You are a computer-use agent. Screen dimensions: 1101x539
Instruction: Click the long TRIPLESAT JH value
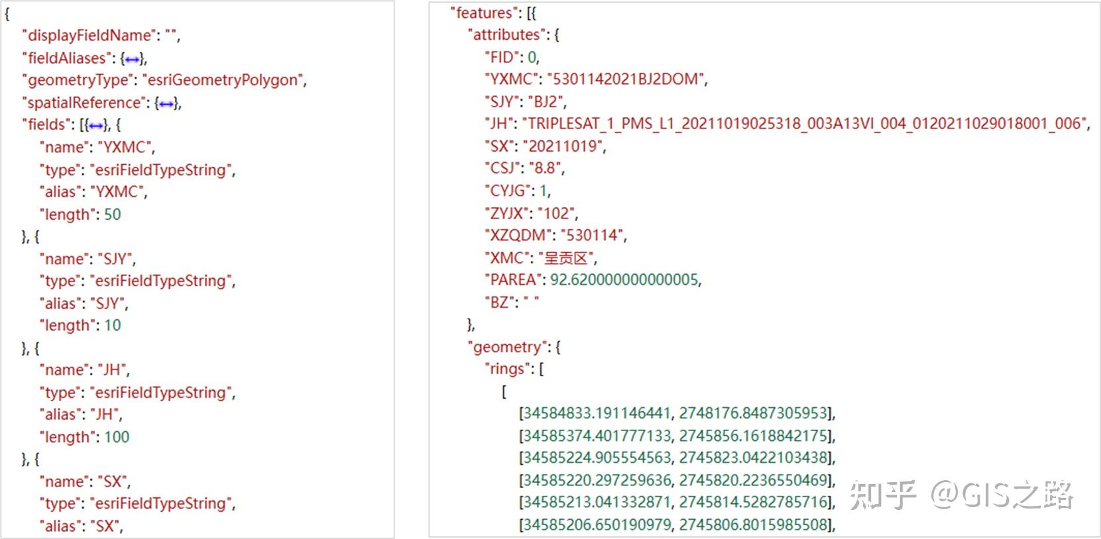click(x=805, y=124)
